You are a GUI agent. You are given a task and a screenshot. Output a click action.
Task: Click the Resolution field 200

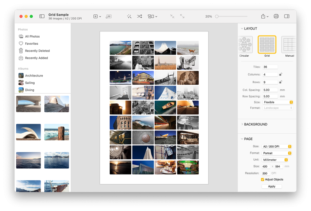click(x=266, y=173)
